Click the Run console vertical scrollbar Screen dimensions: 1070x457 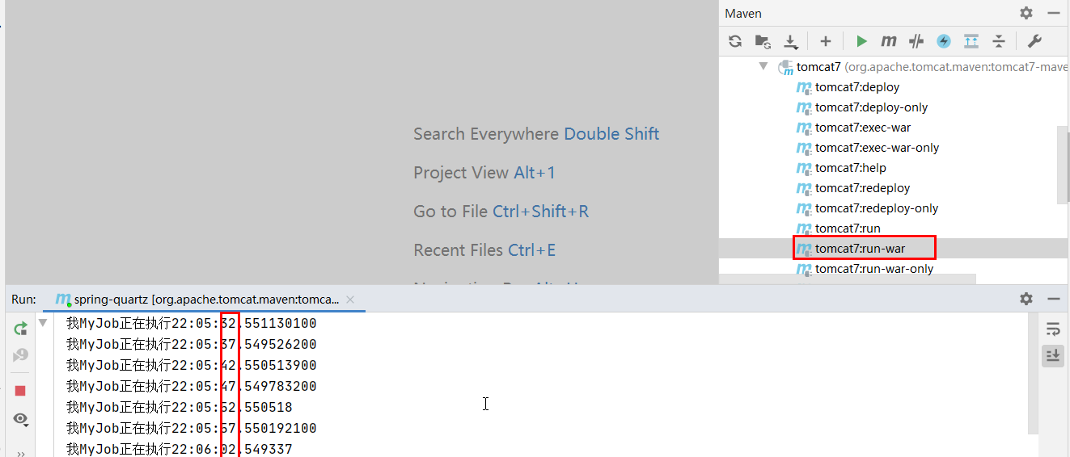click(1034, 373)
